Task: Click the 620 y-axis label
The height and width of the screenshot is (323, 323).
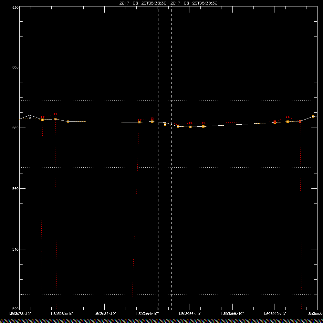Action: coord(16,7)
